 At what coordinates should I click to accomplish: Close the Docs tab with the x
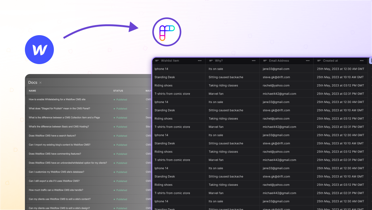click(x=40, y=83)
